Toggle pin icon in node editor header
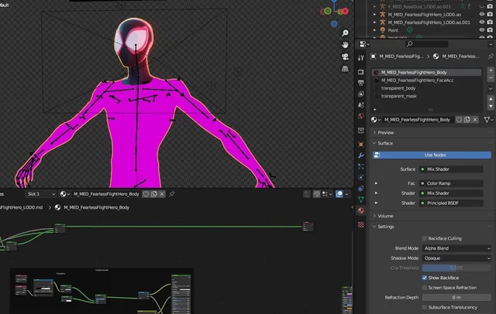The height and width of the screenshot is (314, 496). [x=172, y=194]
